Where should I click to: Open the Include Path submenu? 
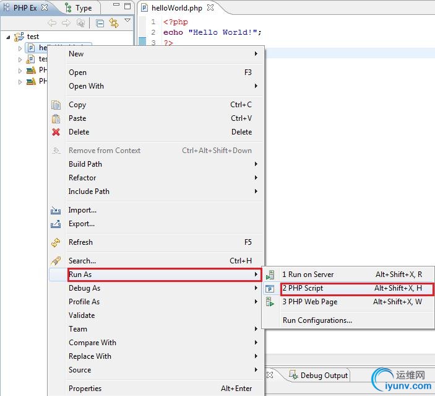(x=164, y=191)
